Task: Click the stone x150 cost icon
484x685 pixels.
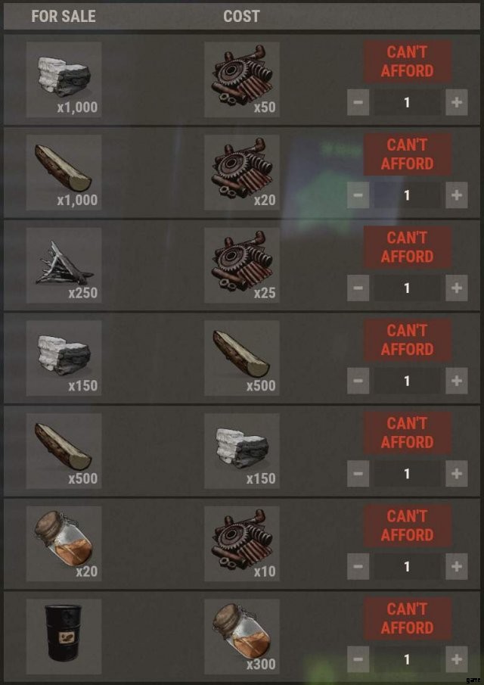Action: [242, 451]
